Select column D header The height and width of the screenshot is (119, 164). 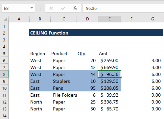[x=87, y=19]
